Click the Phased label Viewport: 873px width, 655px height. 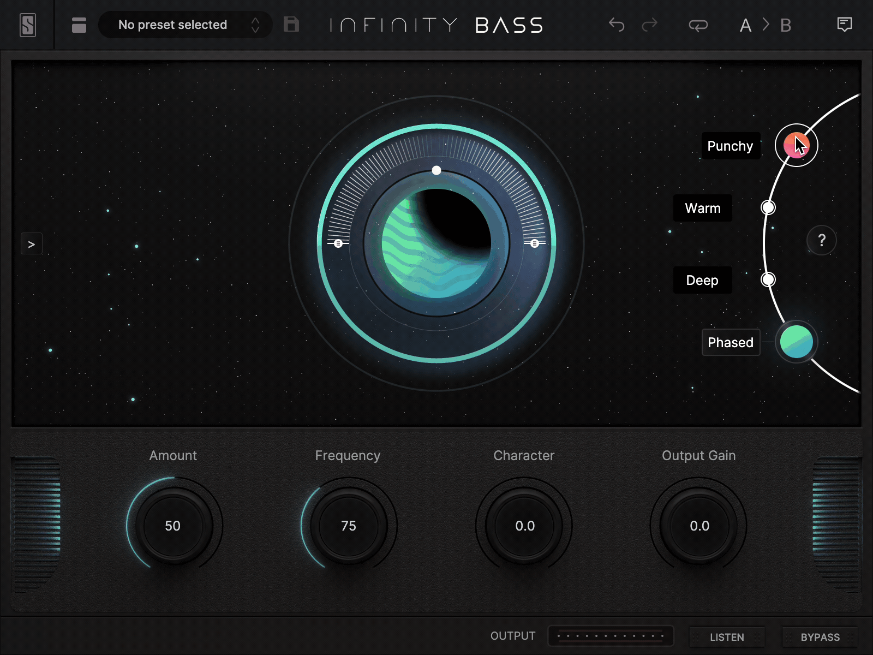tap(731, 342)
